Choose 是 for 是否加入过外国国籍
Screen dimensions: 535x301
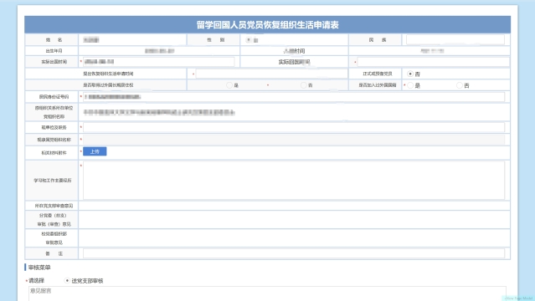pyautogui.click(x=410, y=85)
